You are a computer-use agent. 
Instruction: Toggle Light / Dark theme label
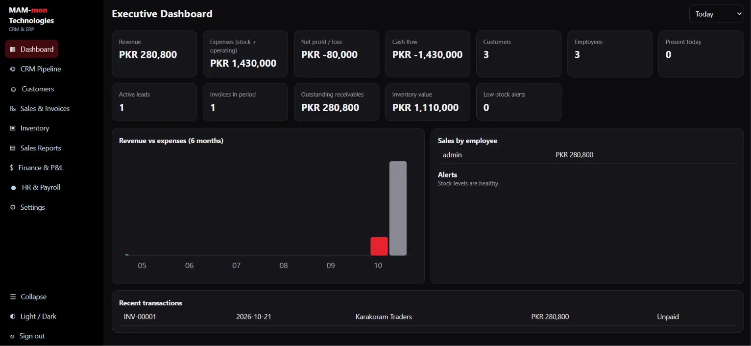[x=38, y=317]
